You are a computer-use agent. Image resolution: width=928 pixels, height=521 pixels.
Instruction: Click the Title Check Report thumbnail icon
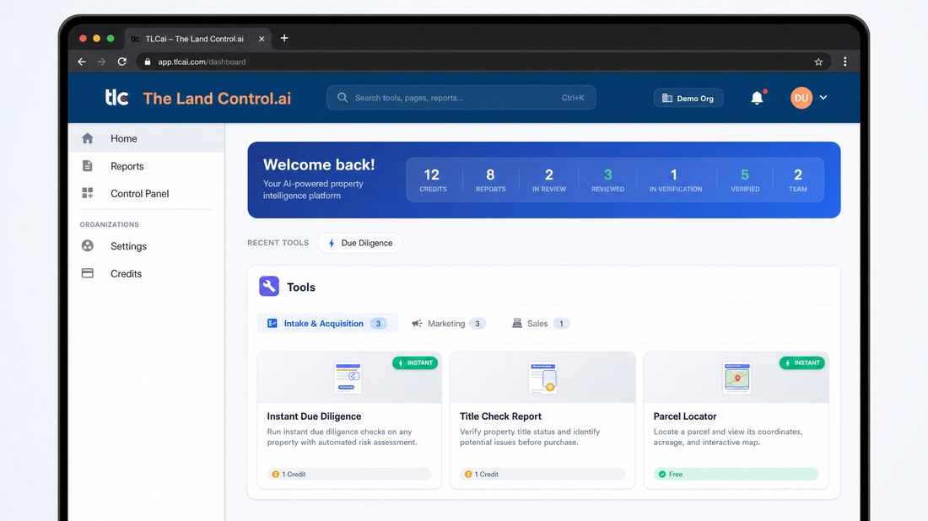[542, 378]
